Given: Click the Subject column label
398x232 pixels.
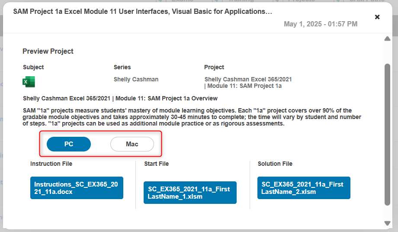Looking at the screenshot, I should click(33, 67).
